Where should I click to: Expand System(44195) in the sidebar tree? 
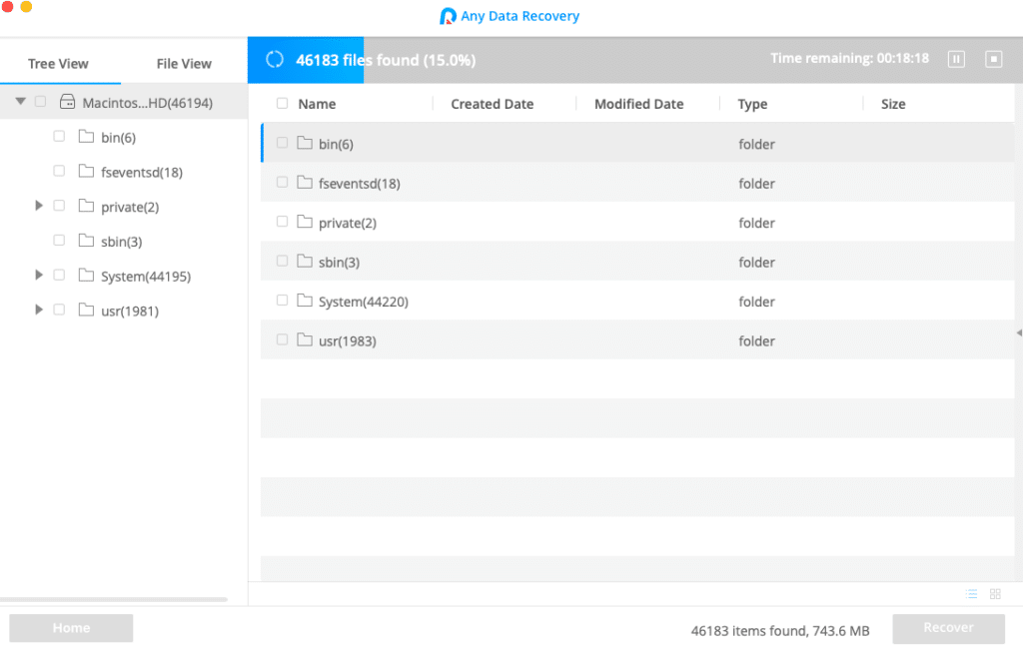(x=38, y=274)
